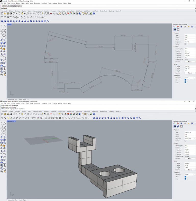196x201 pixels.
Task: Open Drafting toolbar tab in Top window
Action: point(111,11)
